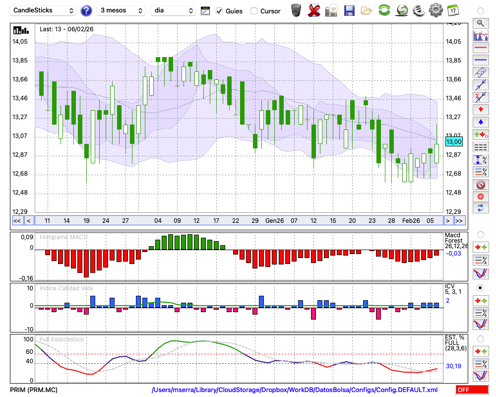Enable the Cursor checkbox
The height and width of the screenshot is (397, 496).
coord(254,11)
